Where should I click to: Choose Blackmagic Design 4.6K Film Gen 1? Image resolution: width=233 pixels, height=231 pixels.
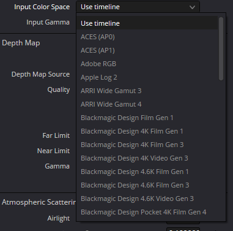[x=147, y=172]
